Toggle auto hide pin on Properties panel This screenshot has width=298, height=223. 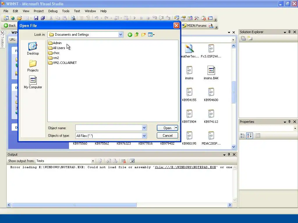[x=290, y=122]
